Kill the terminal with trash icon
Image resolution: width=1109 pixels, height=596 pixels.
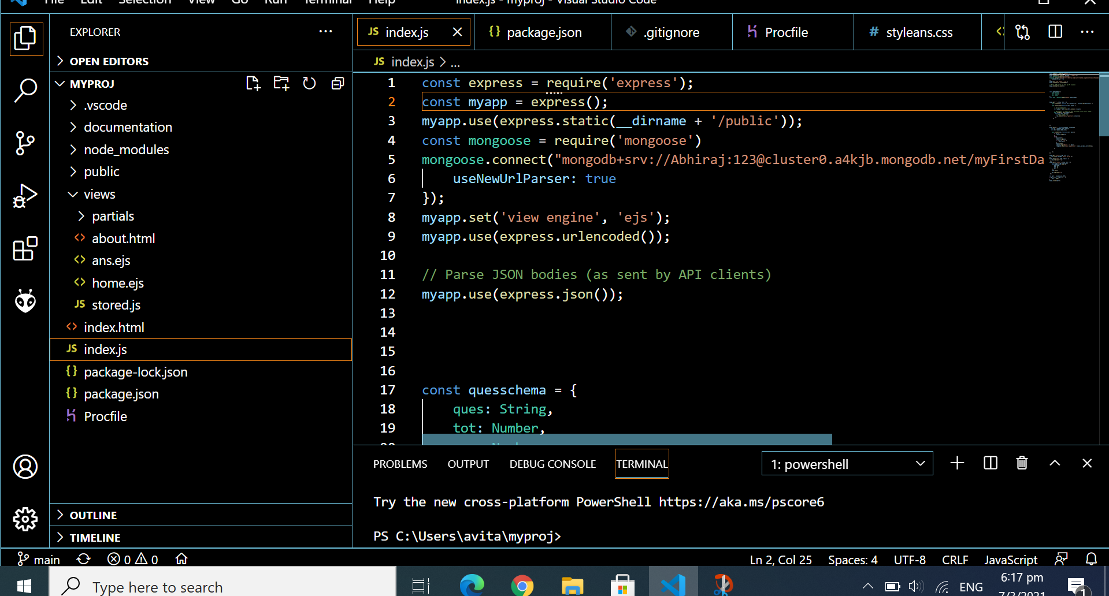[1022, 463]
